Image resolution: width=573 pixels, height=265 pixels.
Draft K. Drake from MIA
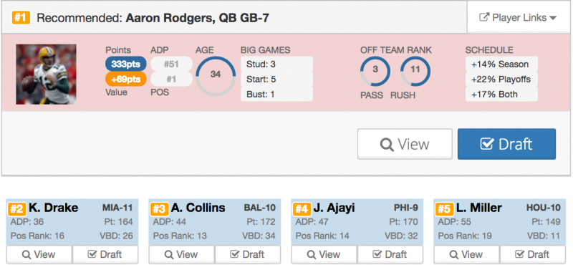[x=105, y=254]
